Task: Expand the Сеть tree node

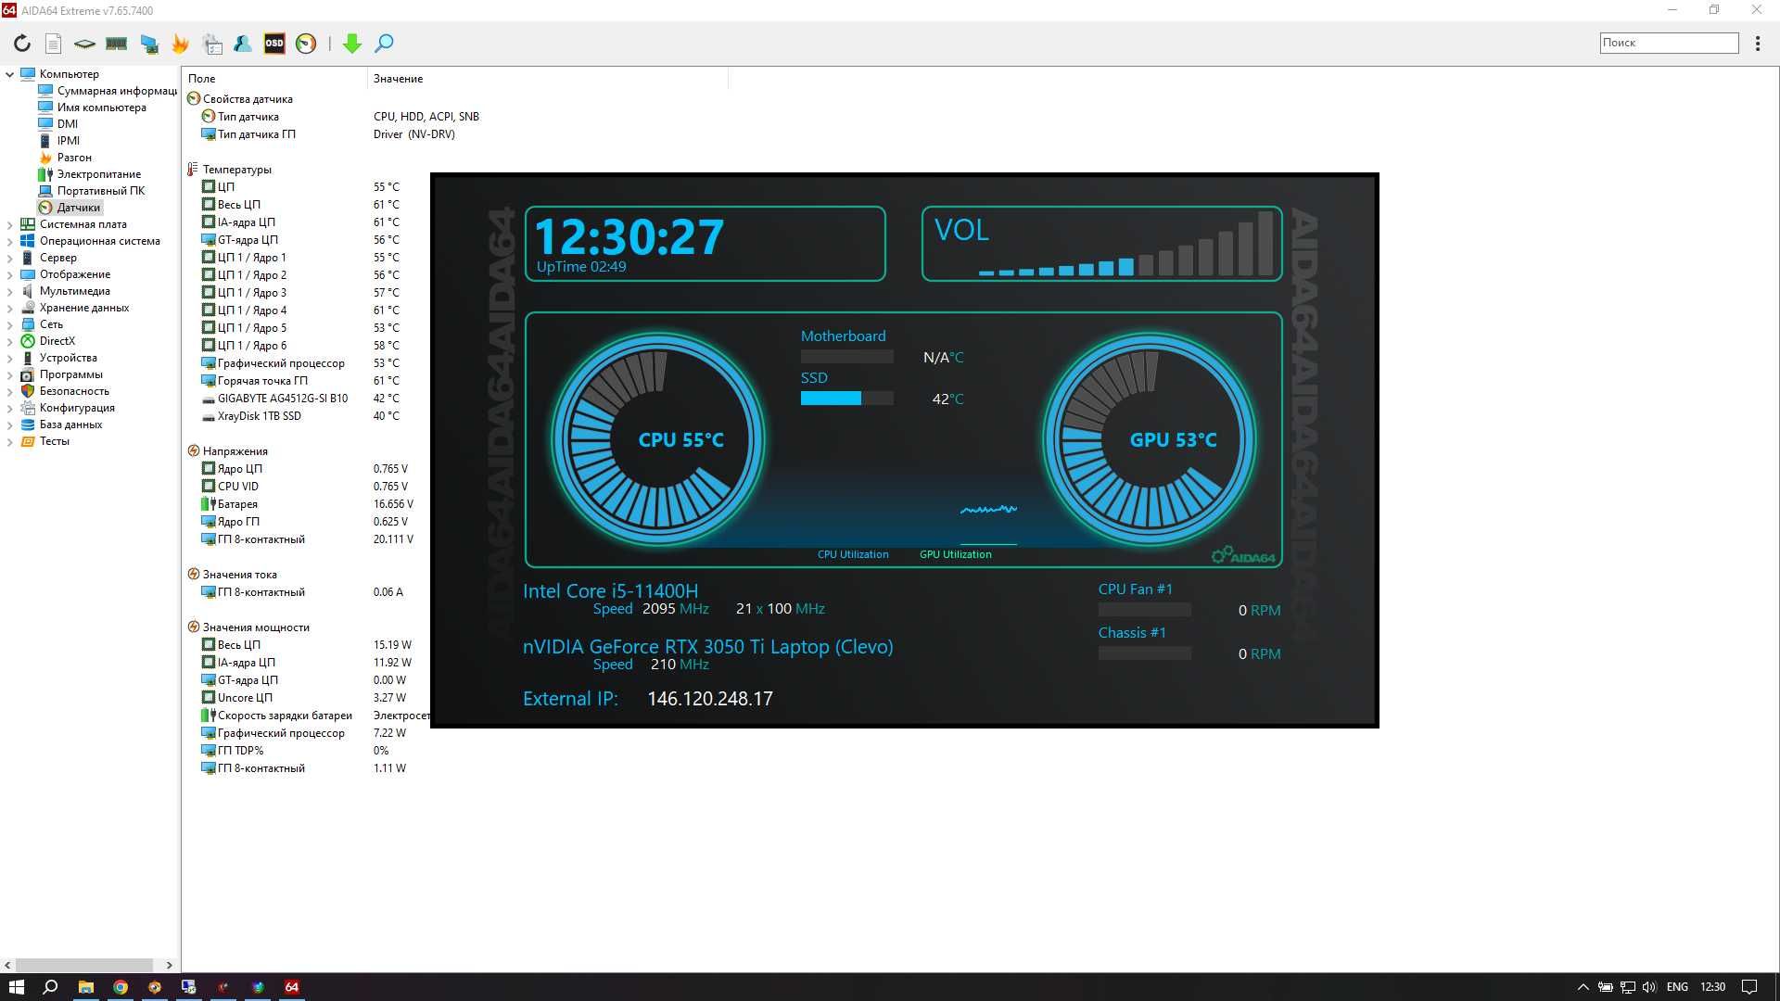Action: click(x=10, y=324)
